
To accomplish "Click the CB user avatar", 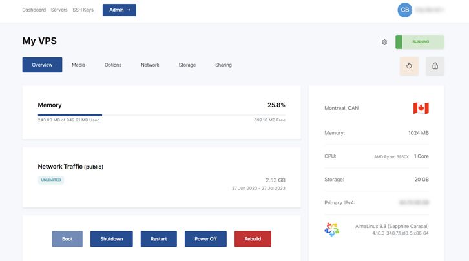I will click(x=405, y=10).
